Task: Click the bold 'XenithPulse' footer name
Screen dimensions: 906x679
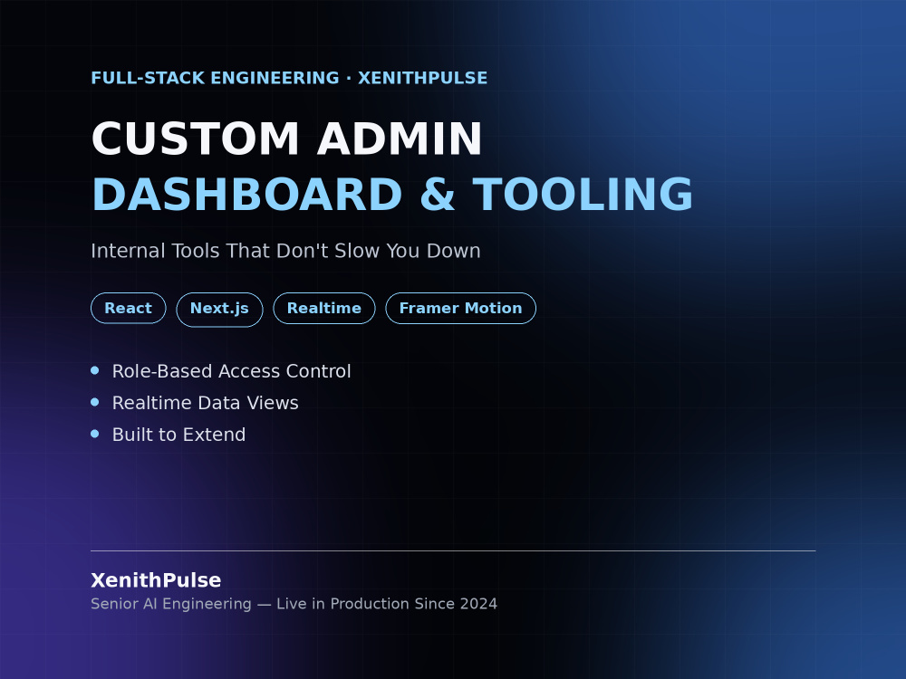Action: pyautogui.click(x=156, y=580)
